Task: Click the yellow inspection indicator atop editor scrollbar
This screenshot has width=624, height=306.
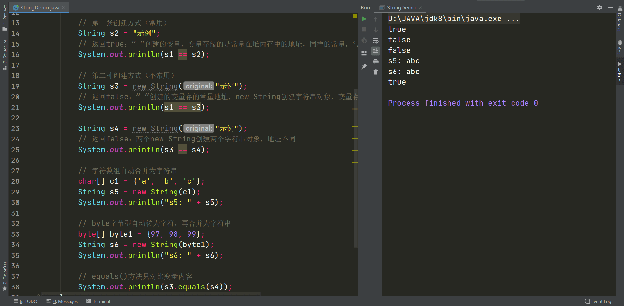Action: coord(355,16)
